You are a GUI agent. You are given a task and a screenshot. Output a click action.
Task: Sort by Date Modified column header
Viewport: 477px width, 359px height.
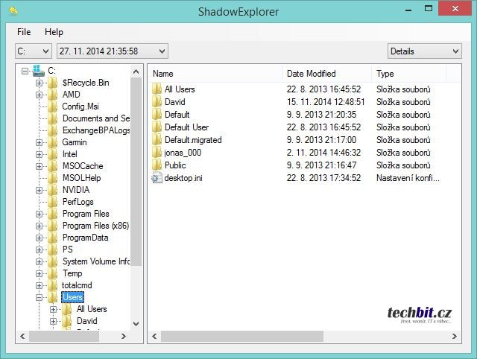point(327,74)
